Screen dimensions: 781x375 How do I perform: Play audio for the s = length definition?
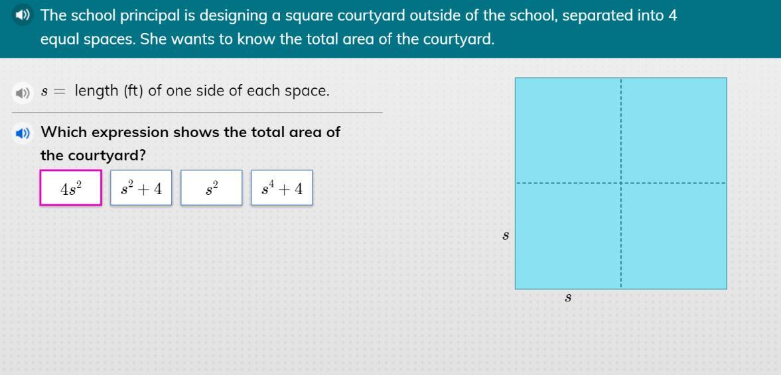click(22, 93)
